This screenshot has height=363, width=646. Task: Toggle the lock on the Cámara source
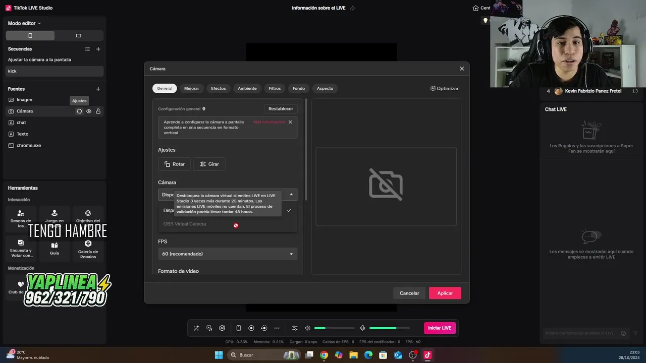coord(98,111)
